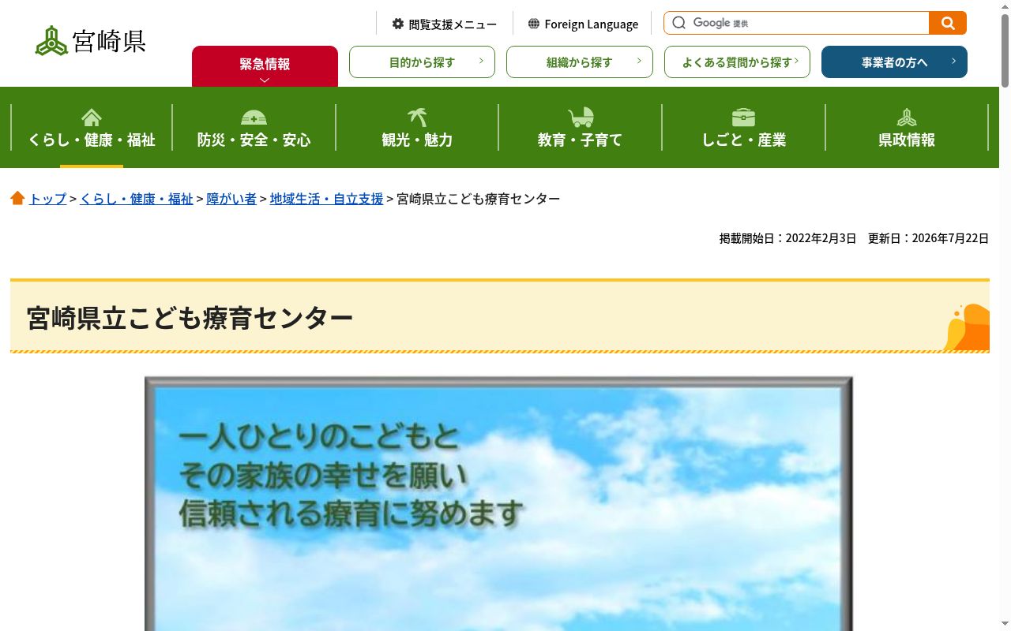This screenshot has width=1011, height=631.
Task: Open 組織から探す search by organization
Action: [580, 62]
